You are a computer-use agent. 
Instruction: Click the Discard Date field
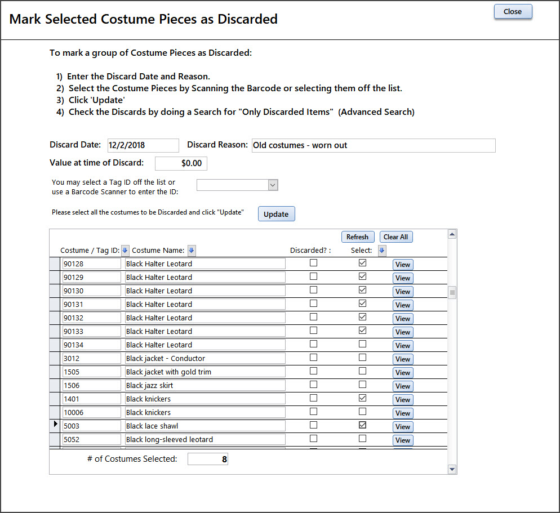click(143, 145)
